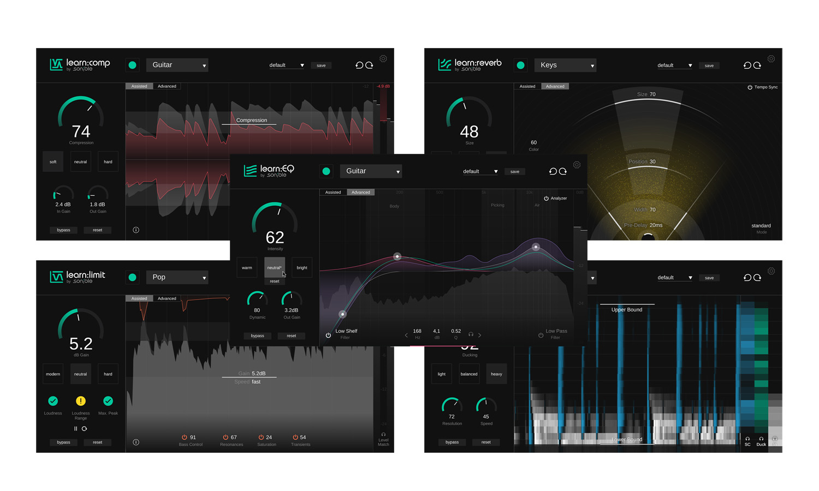Click redo arrow in learn:comp window

click(x=370, y=65)
